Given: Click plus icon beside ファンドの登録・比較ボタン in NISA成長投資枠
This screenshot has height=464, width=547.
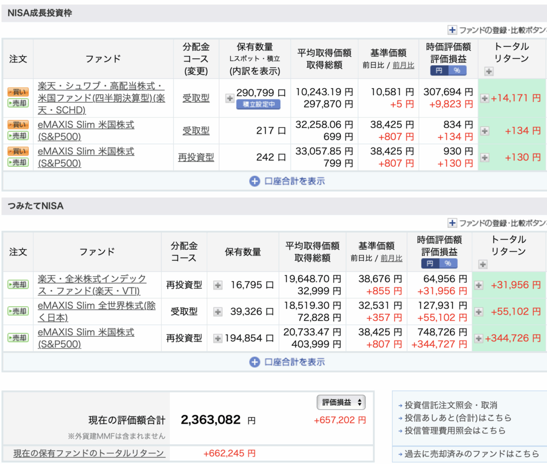Looking at the screenshot, I should coord(452,30).
